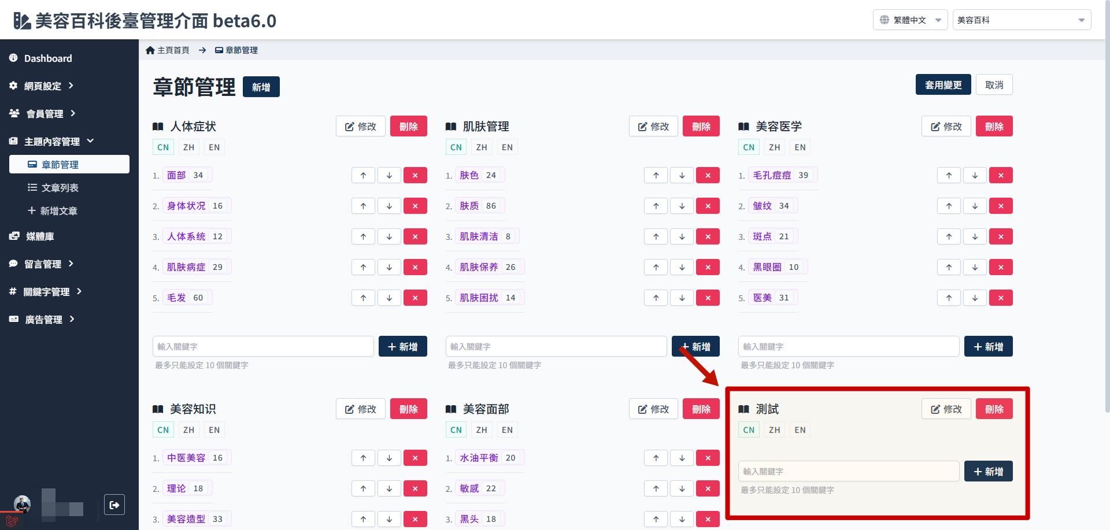
Task: Remove the 医美 keyword
Action: (x=1001, y=298)
